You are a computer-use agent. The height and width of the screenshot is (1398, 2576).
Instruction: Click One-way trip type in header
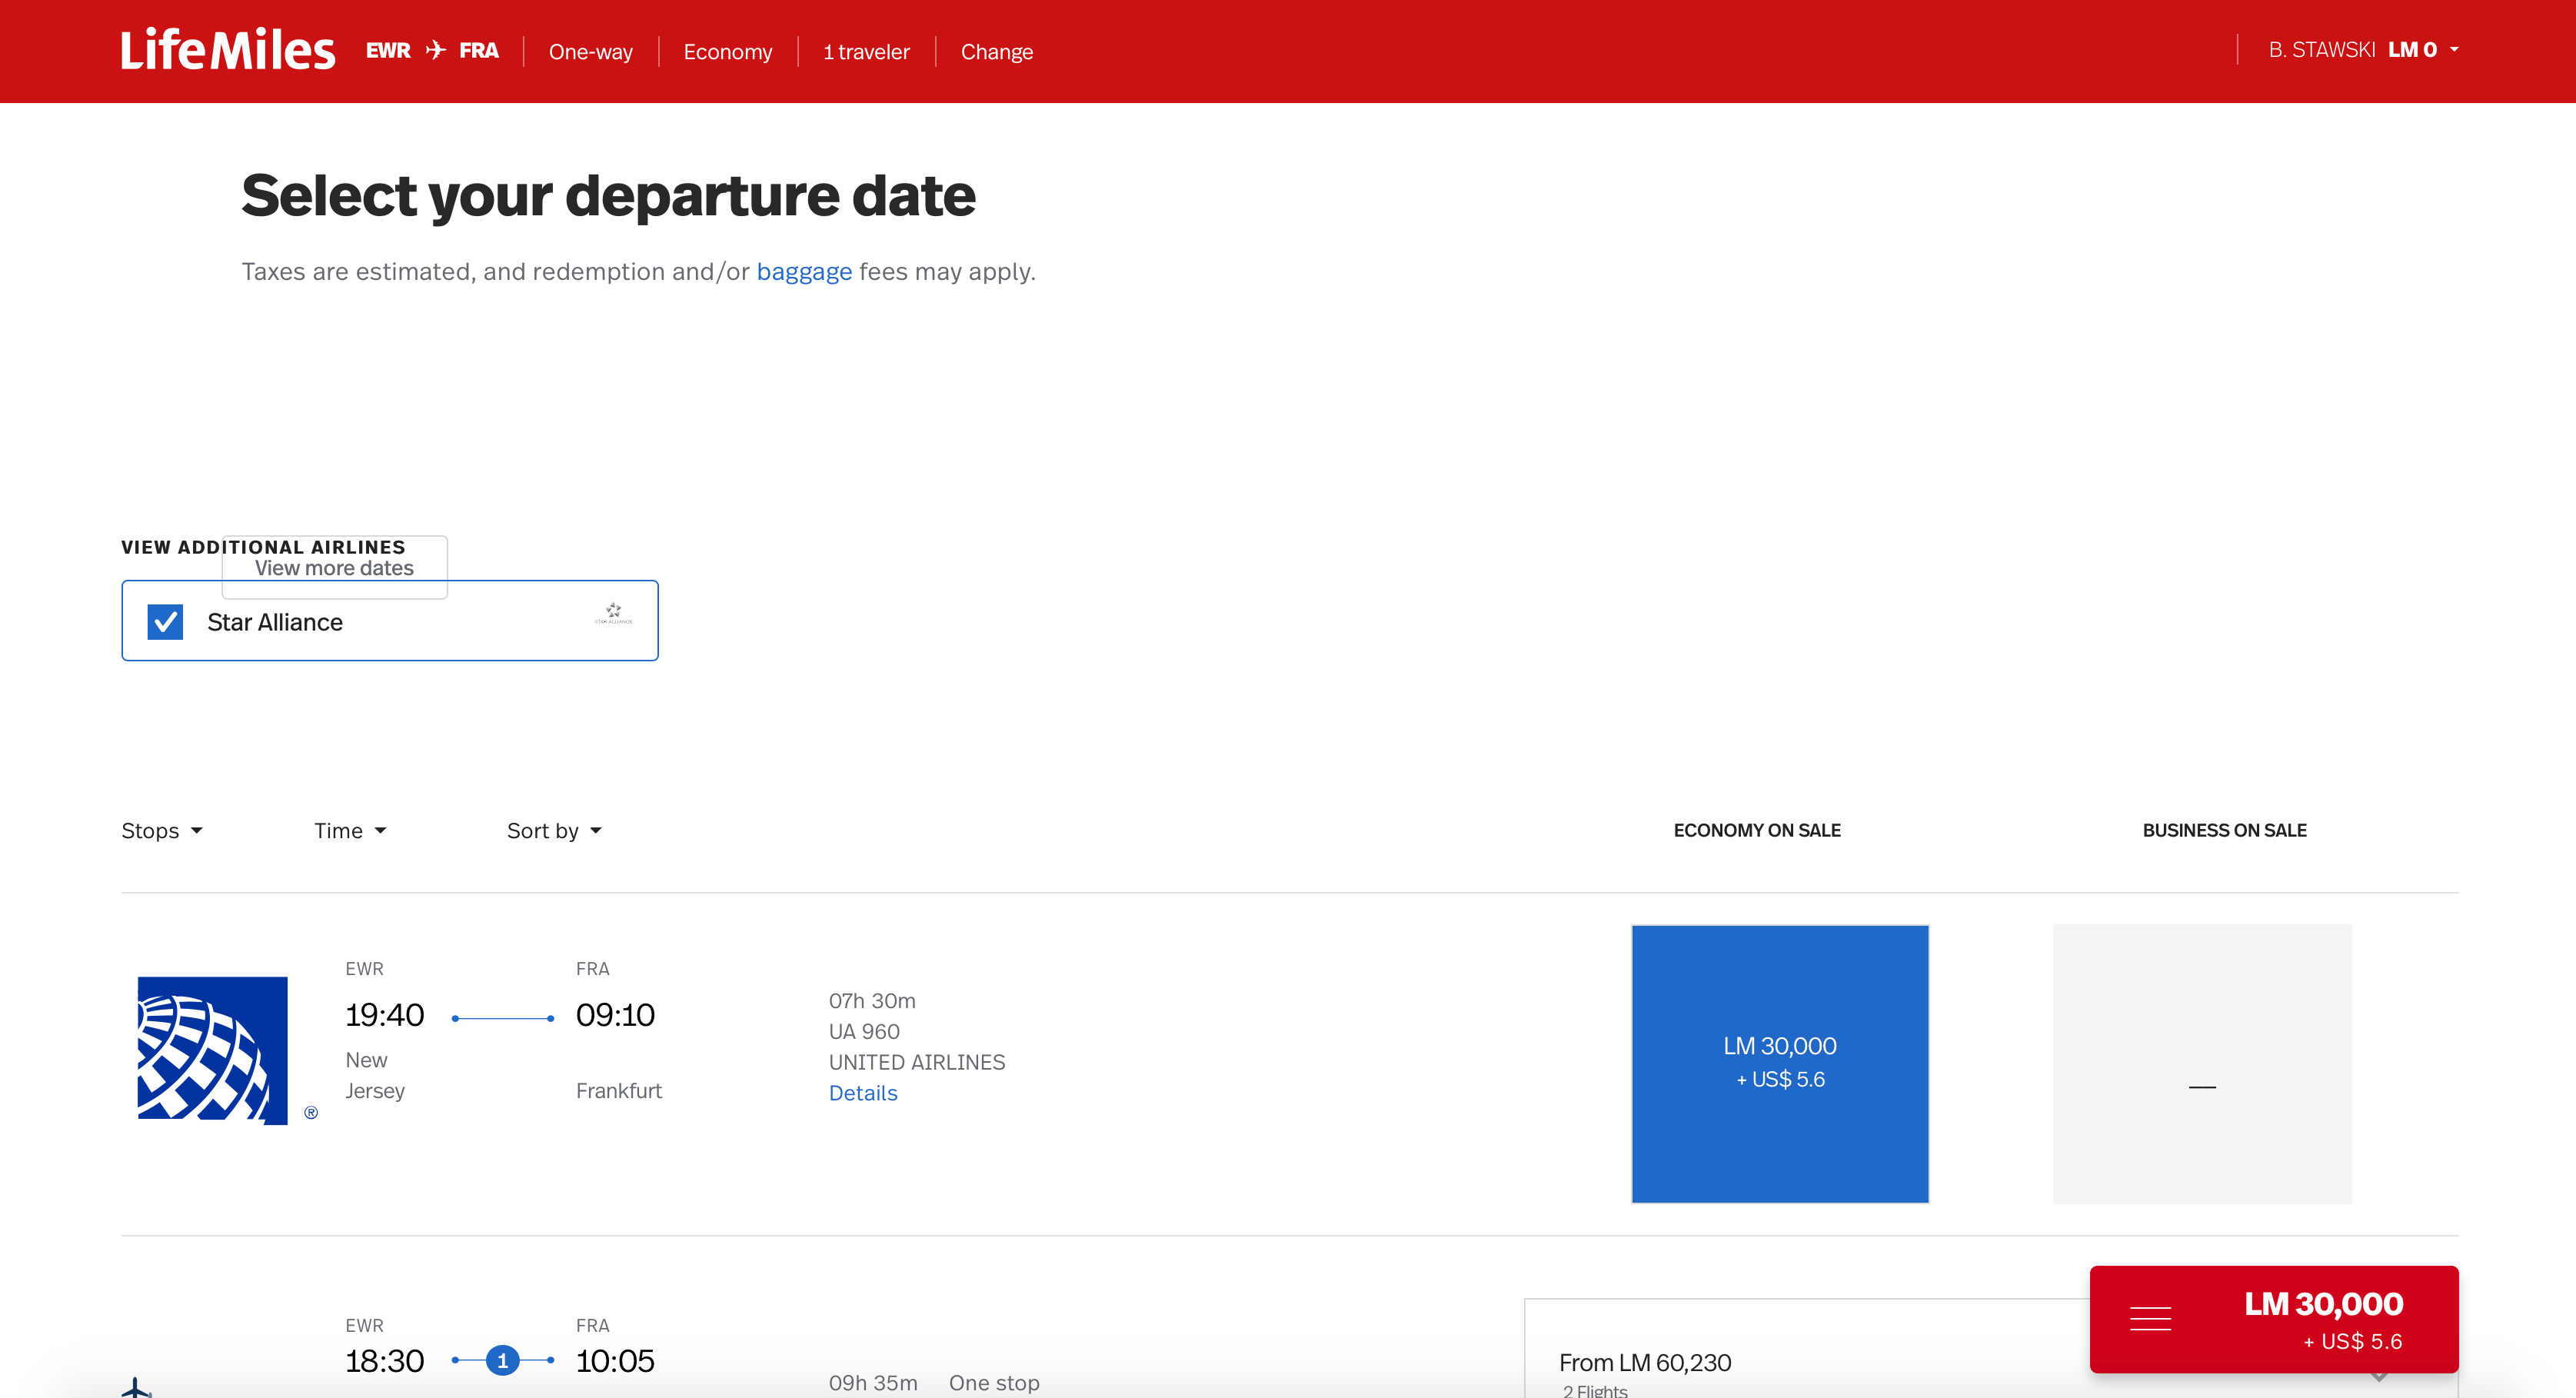point(591,51)
